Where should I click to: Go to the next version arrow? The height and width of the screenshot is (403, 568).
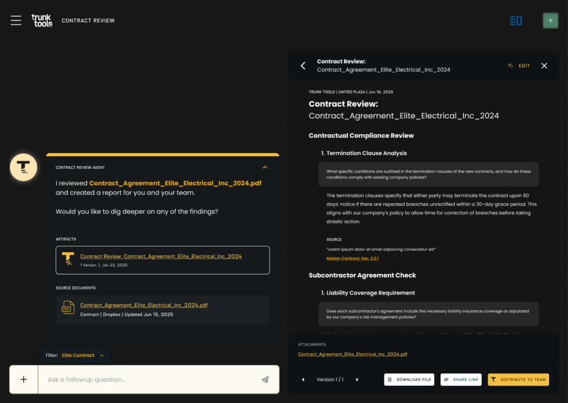[357, 380]
